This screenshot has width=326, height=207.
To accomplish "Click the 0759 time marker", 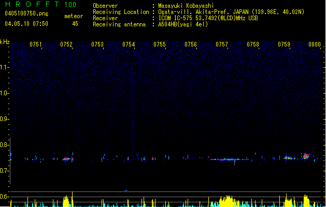I will (284, 45).
